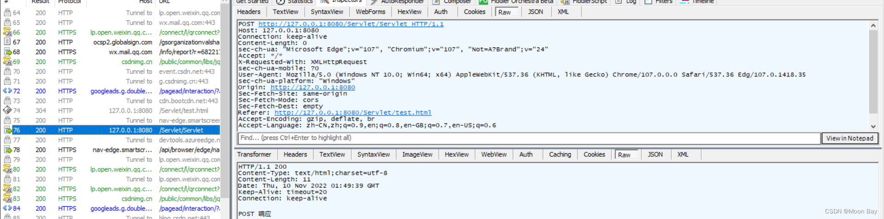Click the lock icon of session 79
The height and width of the screenshot is (219, 884).
[x=7, y=159]
